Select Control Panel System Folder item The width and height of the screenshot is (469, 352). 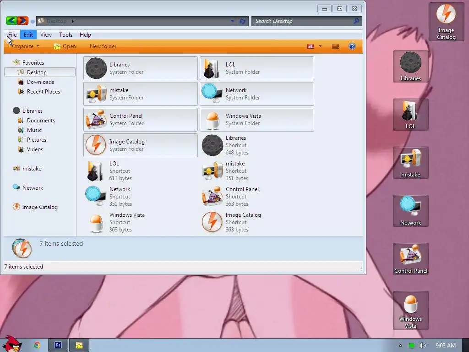pos(140,120)
